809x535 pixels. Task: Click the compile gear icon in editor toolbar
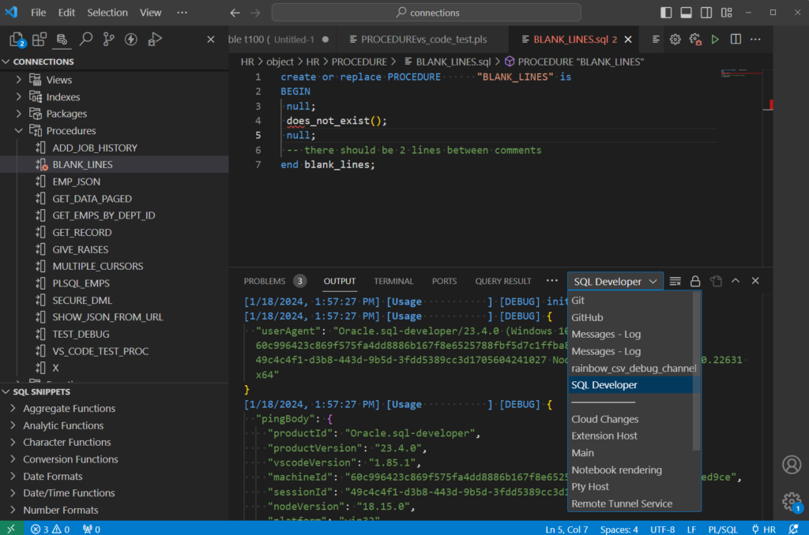(675, 39)
